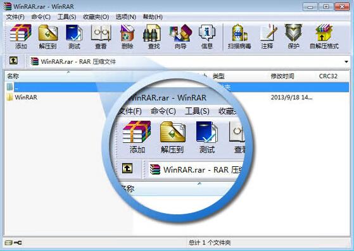Click the drive icon in status bar

click(x=9, y=243)
